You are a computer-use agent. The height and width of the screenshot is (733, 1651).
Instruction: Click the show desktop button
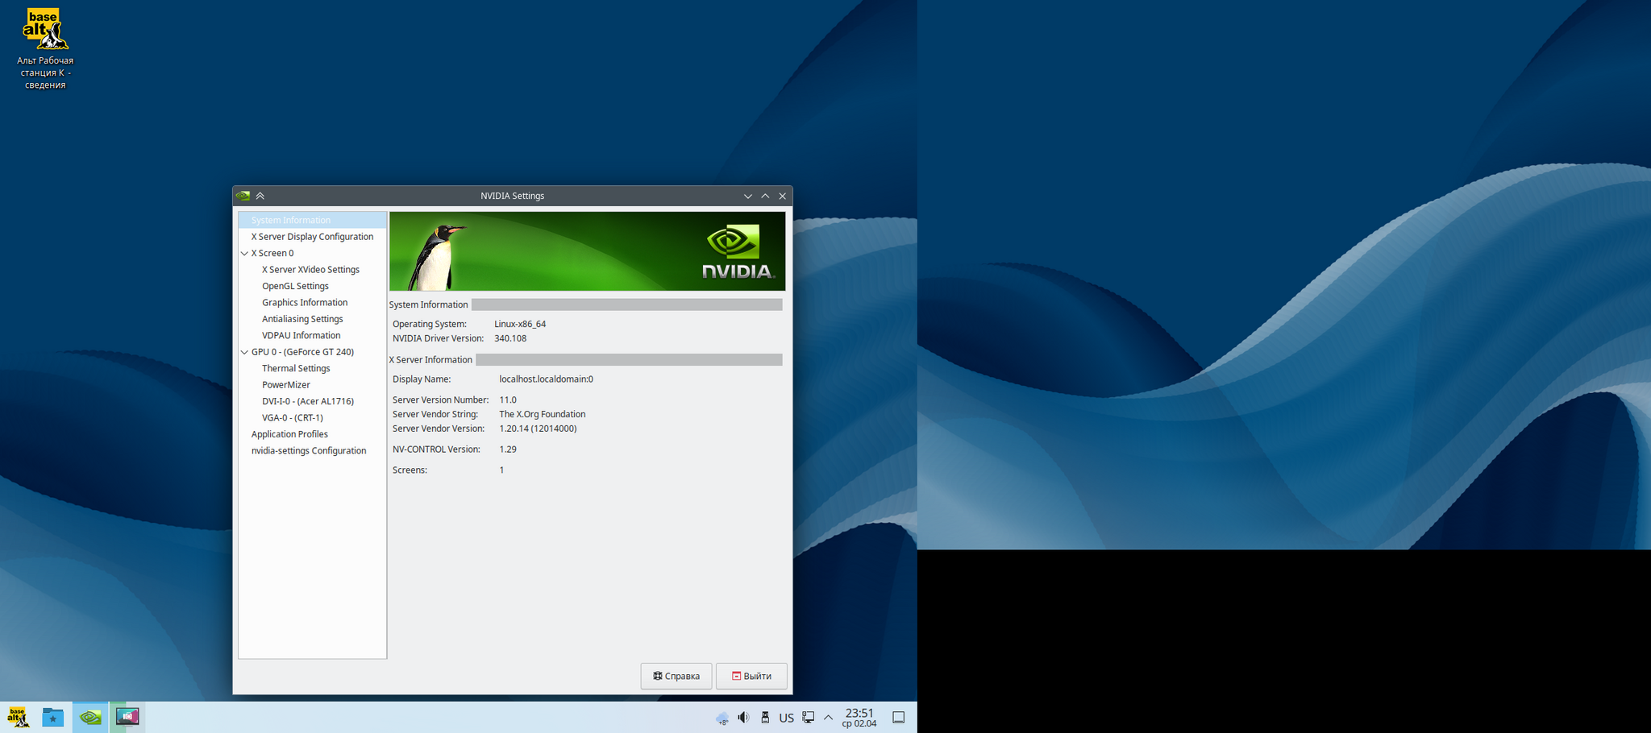click(x=898, y=718)
